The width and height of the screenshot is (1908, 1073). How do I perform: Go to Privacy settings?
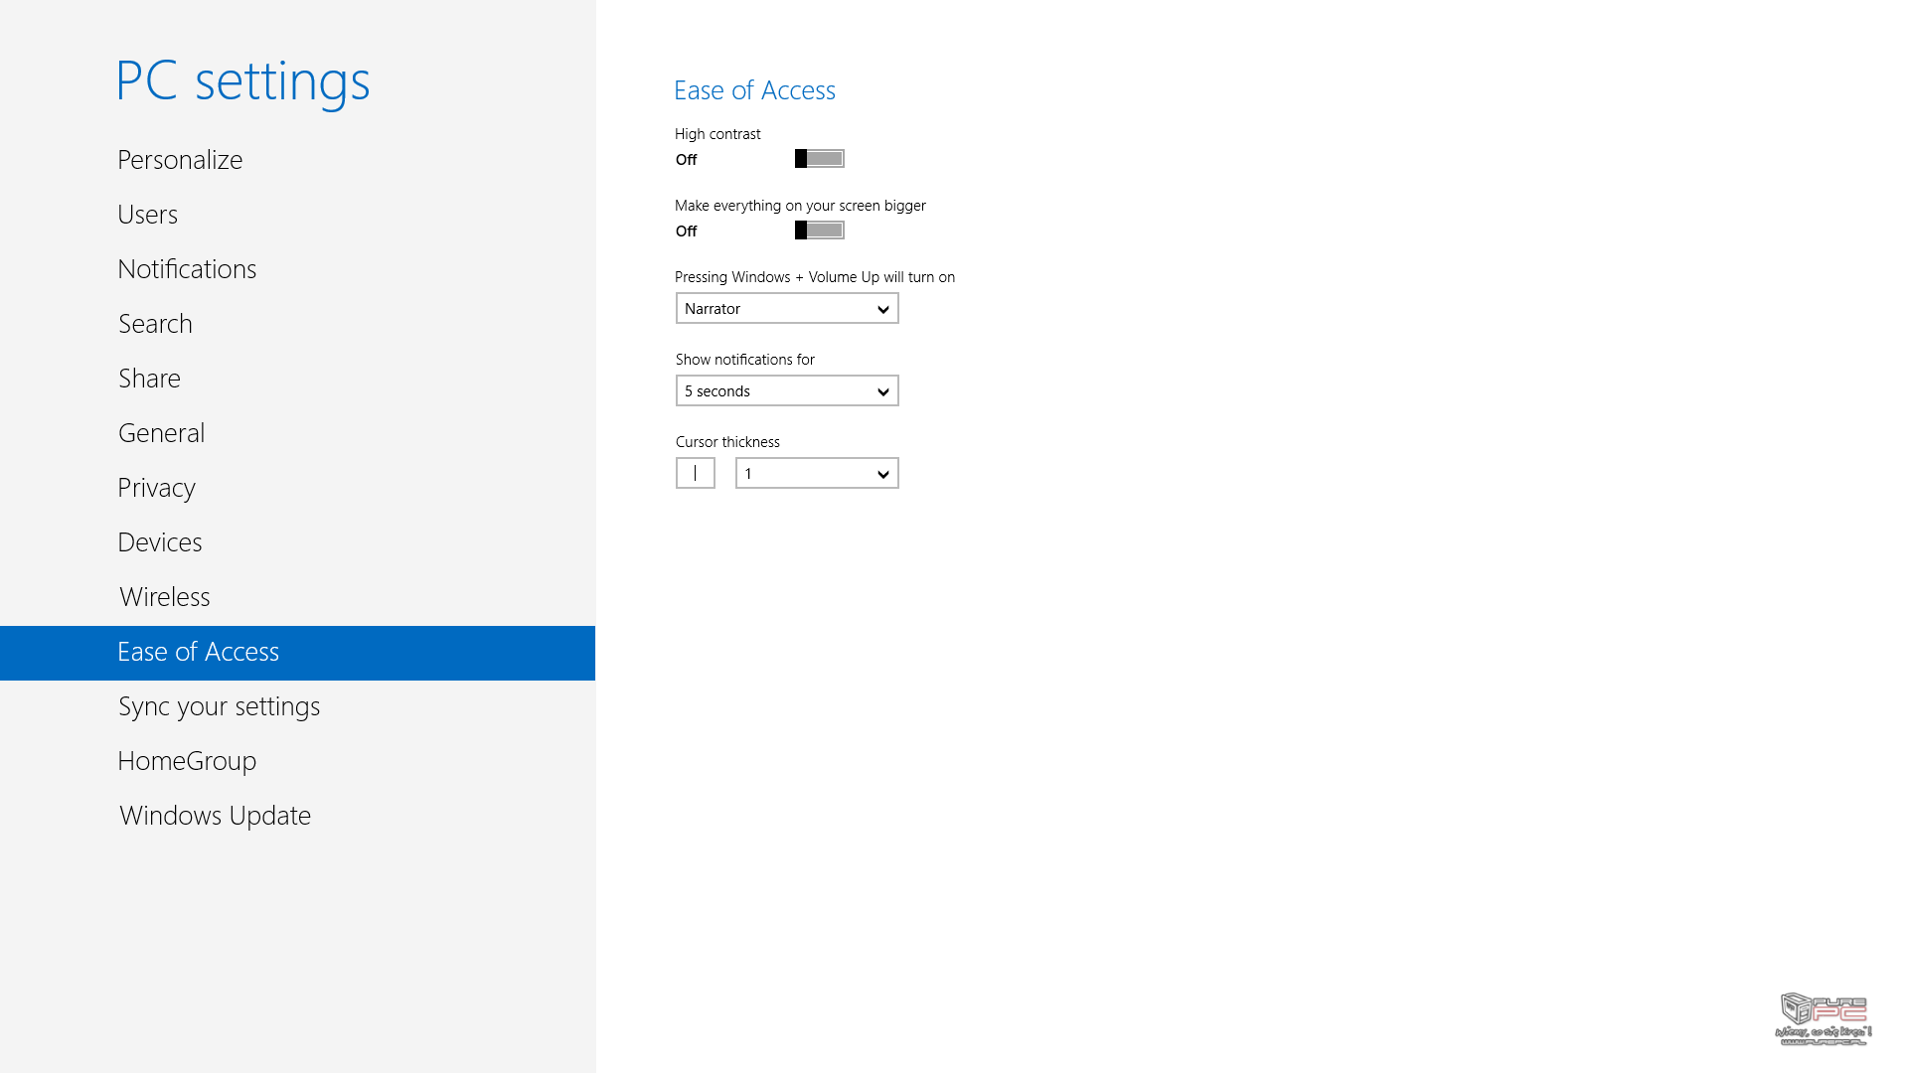tap(156, 488)
